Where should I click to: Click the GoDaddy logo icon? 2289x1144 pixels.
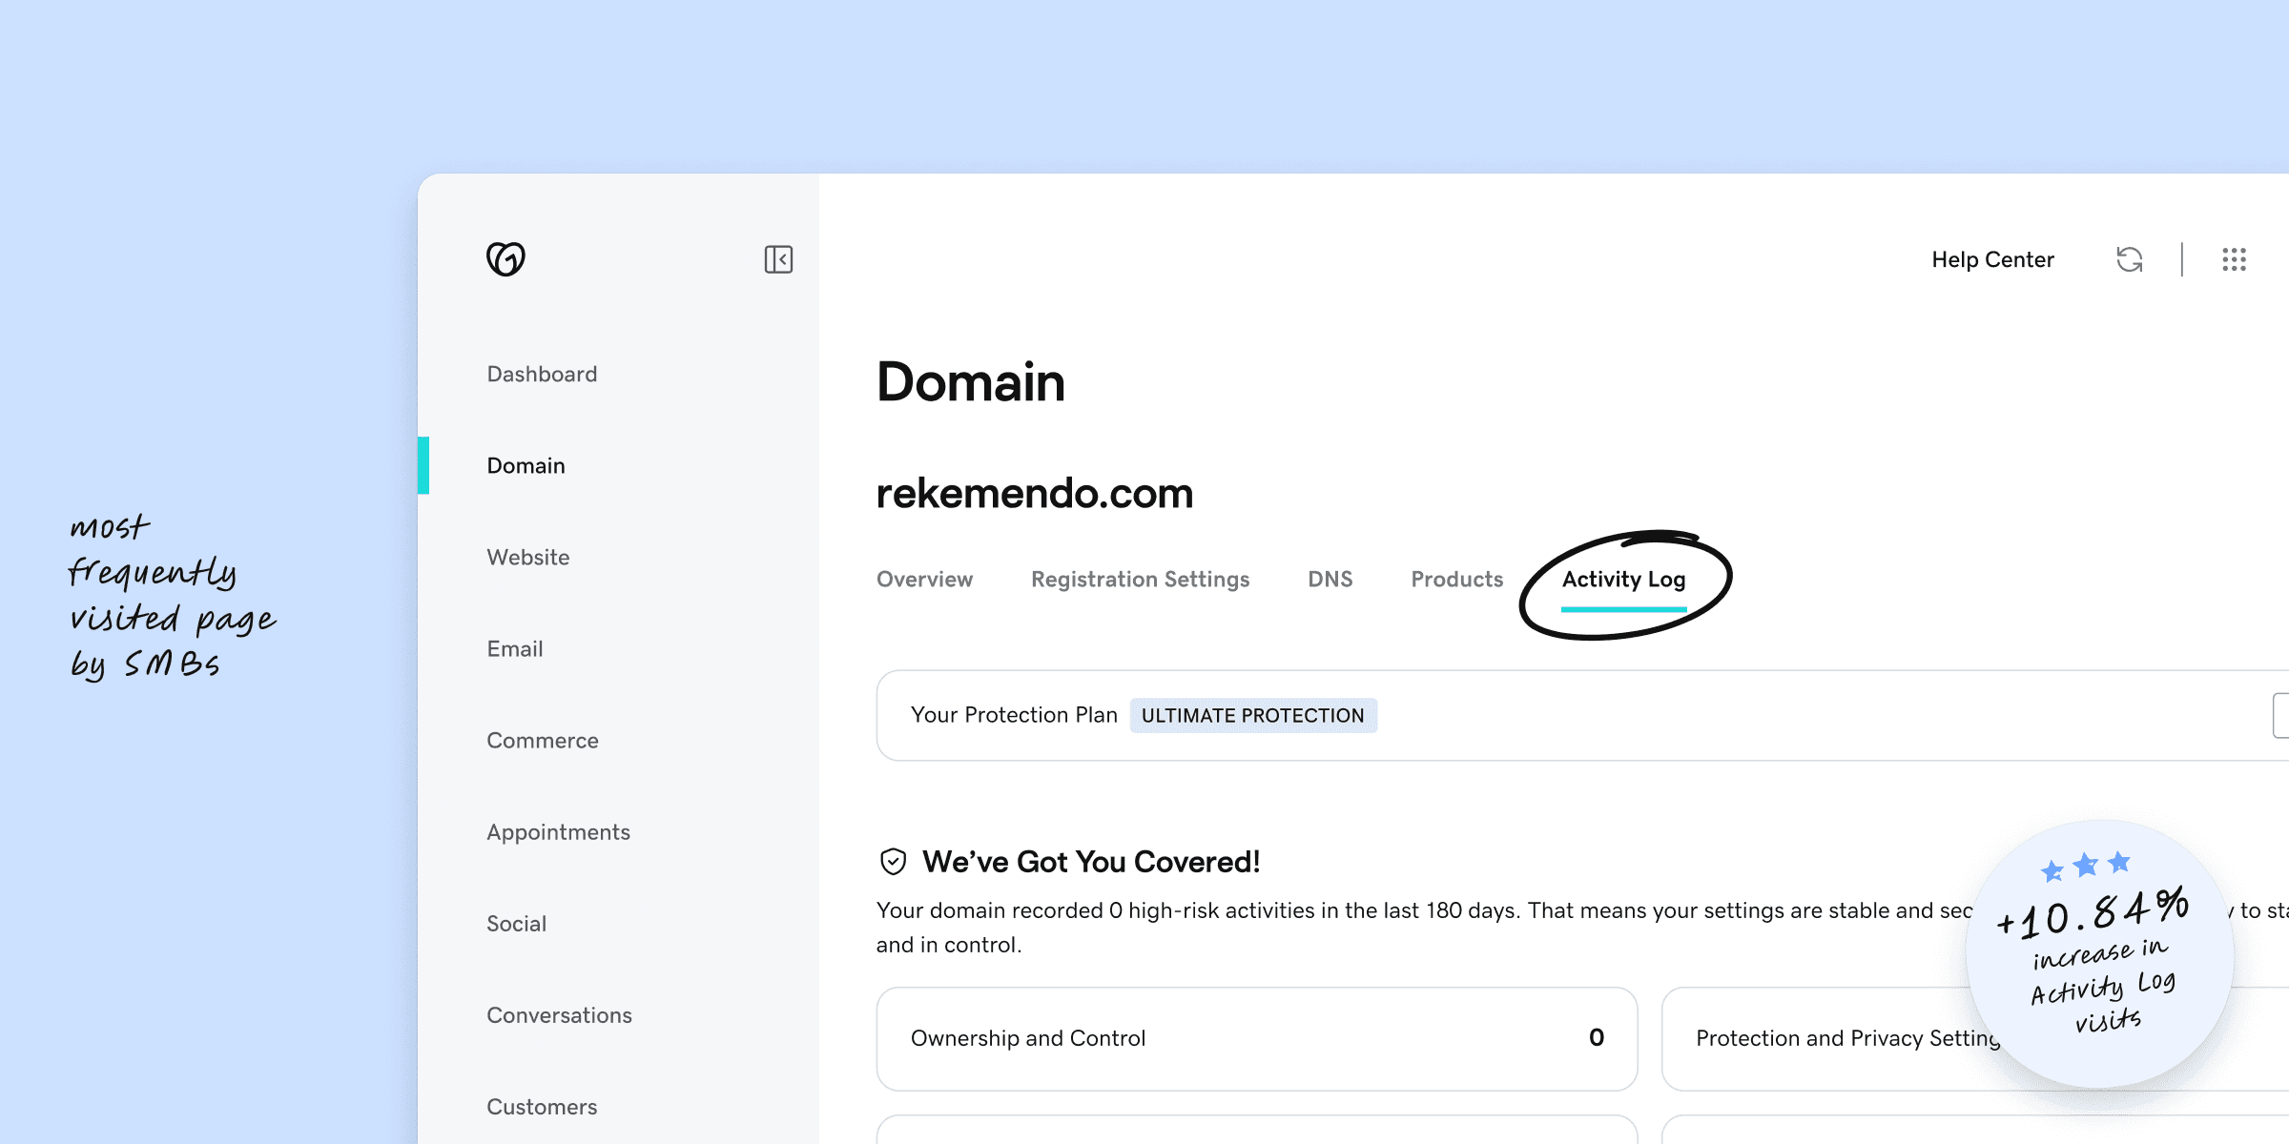(x=505, y=258)
